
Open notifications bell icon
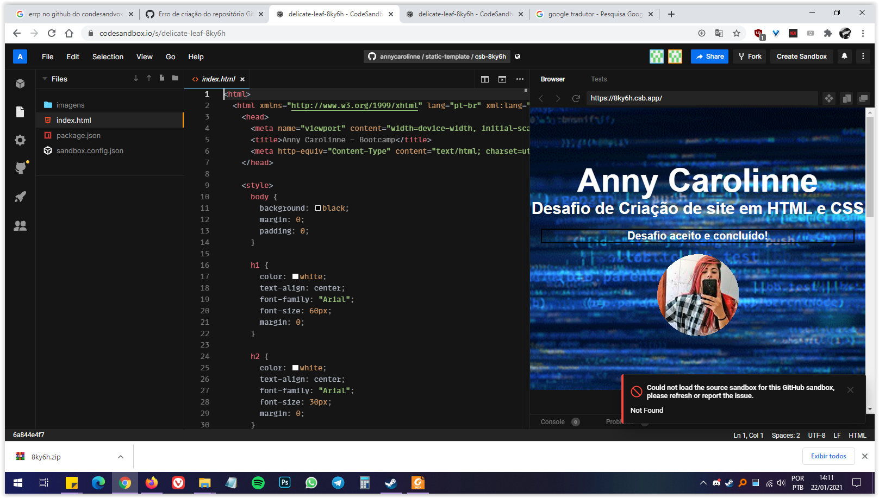click(x=844, y=56)
